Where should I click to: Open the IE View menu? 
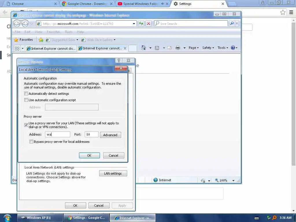click(38, 32)
